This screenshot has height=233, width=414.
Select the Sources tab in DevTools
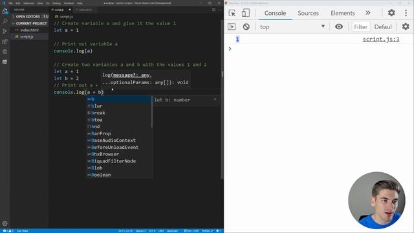point(308,13)
